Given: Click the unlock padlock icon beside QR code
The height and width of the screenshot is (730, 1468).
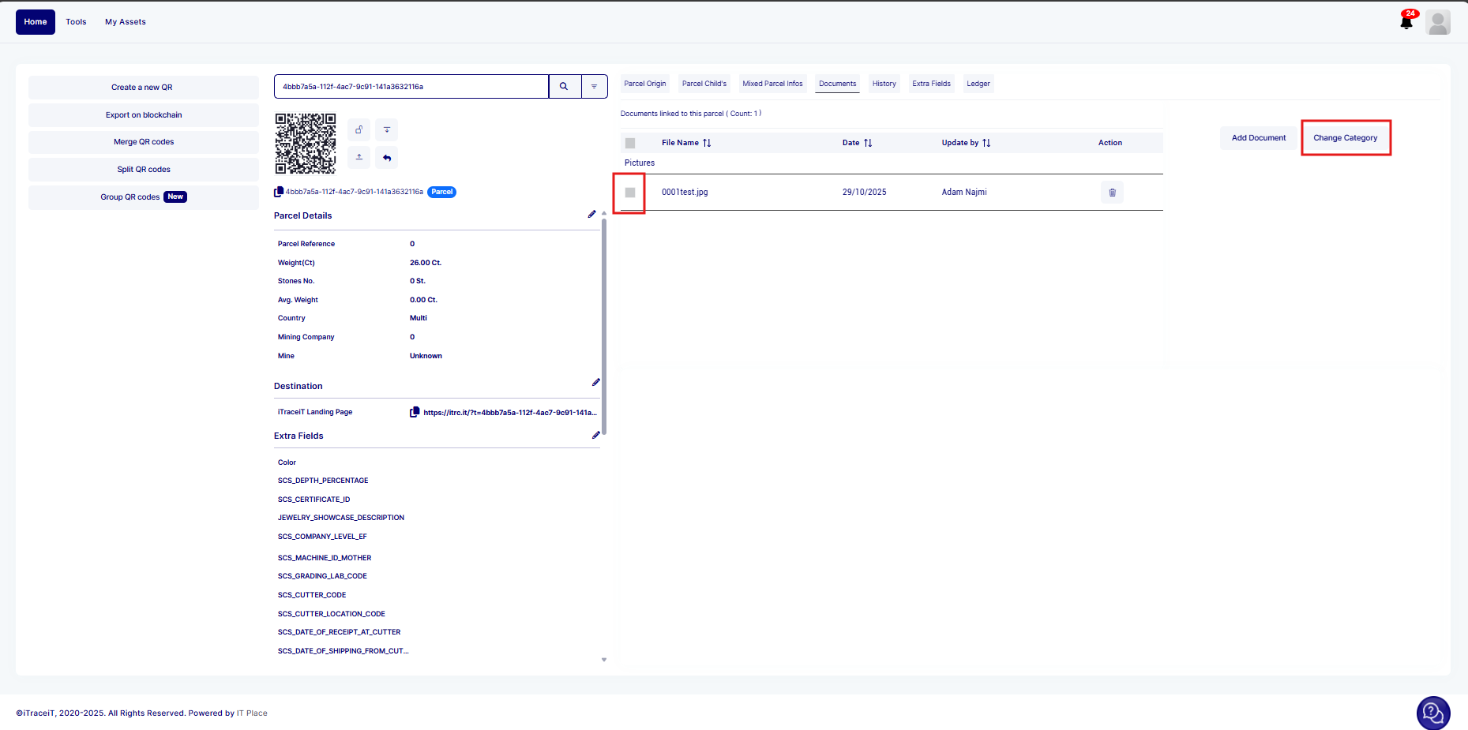Looking at the screenshot, I should [x=359, y=129].
